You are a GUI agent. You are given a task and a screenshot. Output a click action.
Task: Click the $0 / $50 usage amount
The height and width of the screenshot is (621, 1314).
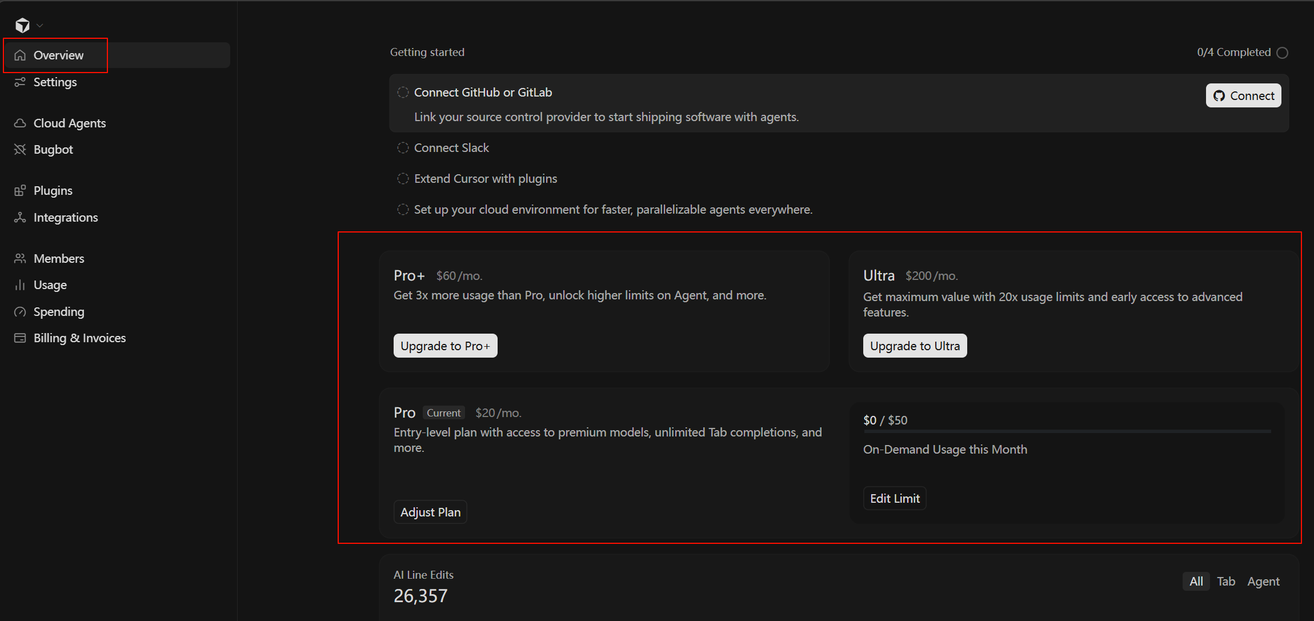[885, 420]
